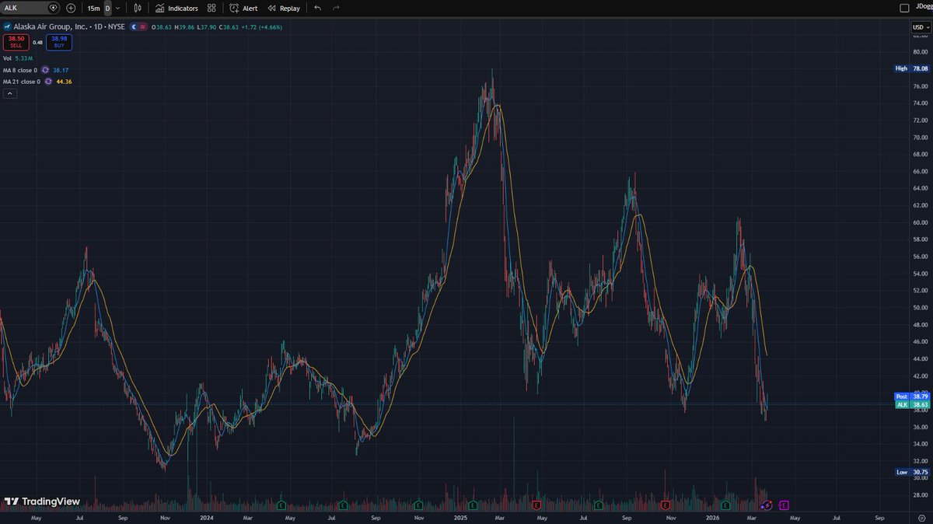Viewport: 933px width, 524px height.
Task: Click the price scale axis at 60.00
Action: (920, 222)
